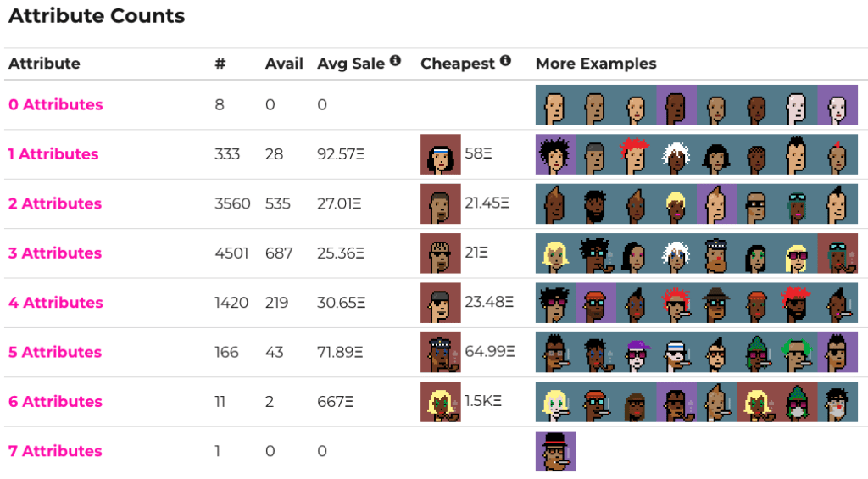This screenshot has height=479, width=868.
Task: Select the 5 Attributes link
Action: (x=55, y=352)
